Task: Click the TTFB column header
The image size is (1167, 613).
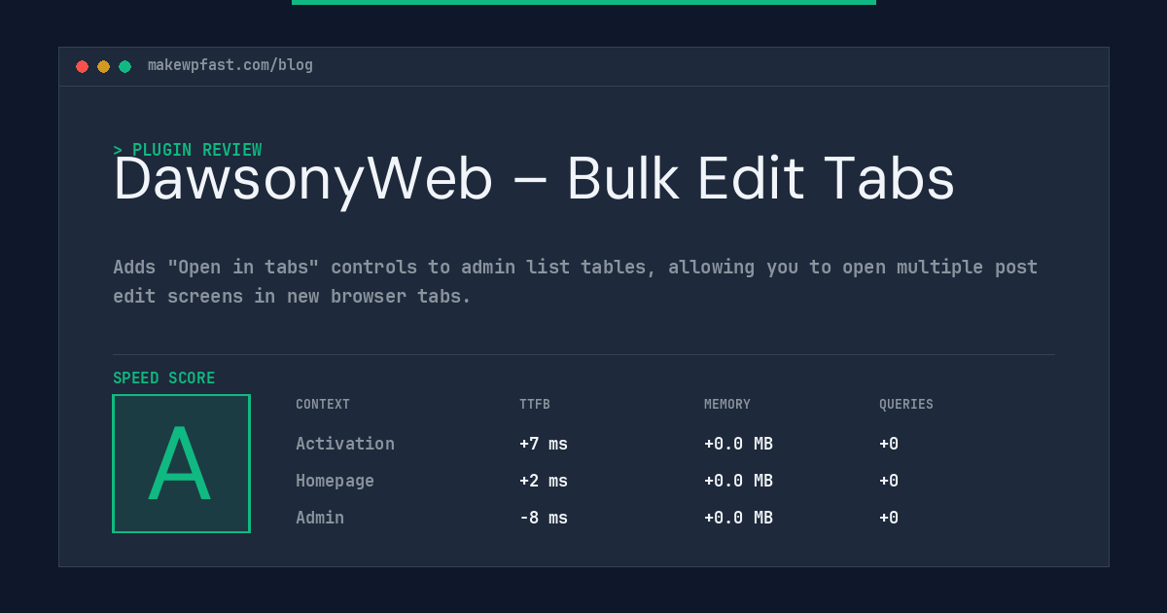Action: (x=535, y=404)
